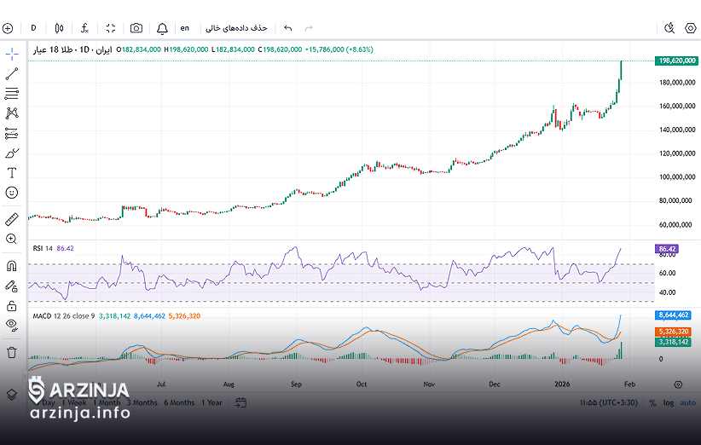Viewport: 701px width, 445px height.
Task: Toggle magnet mode for drawings
Action: pos(12,266)
